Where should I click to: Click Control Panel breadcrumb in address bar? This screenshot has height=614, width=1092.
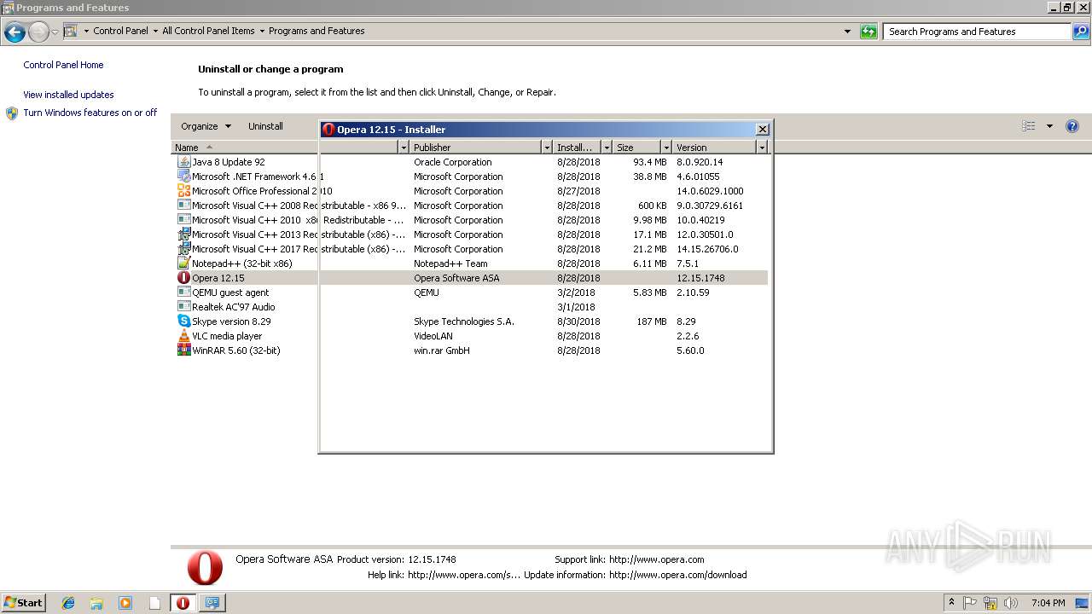click(x=120, y=31)
